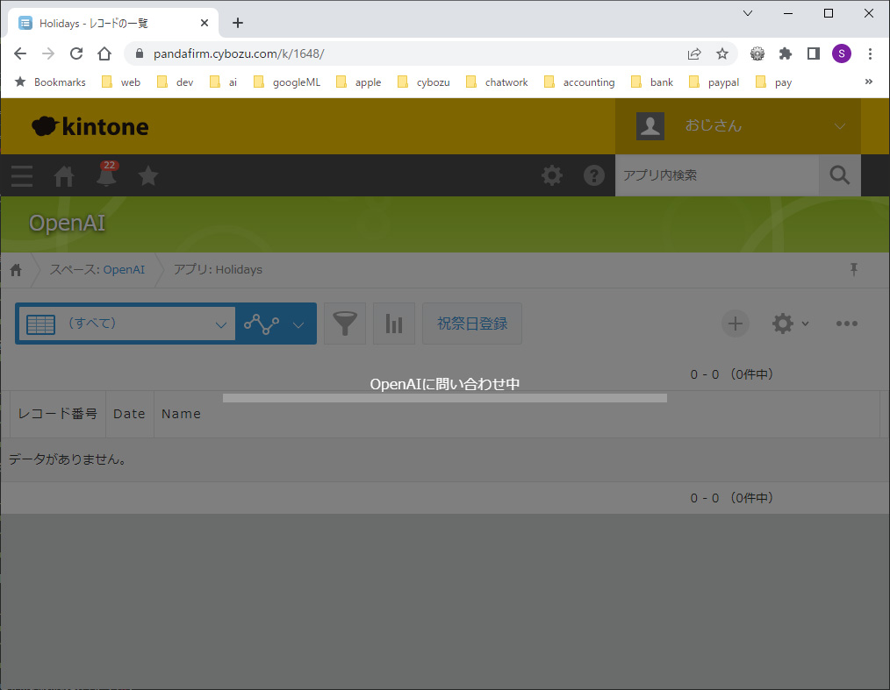This screenshot has width=890, height=690.
Task: Click the breadcrumb home icon
Action: [x=16, y=270]
